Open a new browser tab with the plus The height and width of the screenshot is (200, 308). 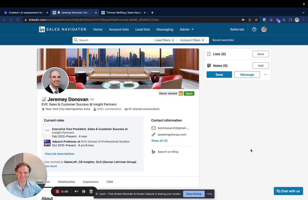pyautogui.click(x=152, y=12)
